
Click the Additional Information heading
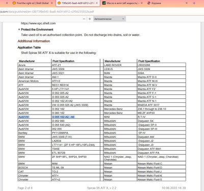click(34, 41)
